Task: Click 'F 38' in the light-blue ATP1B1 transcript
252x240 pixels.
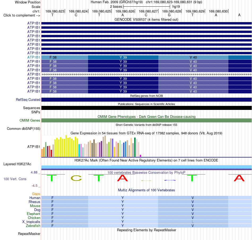Action: pyautogui.click(x=53, y=57)
